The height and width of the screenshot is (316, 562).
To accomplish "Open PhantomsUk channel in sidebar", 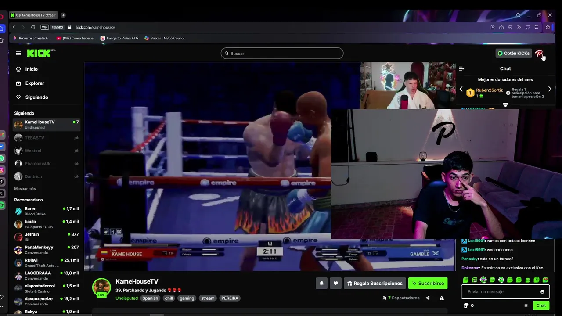I will [46, 163].
